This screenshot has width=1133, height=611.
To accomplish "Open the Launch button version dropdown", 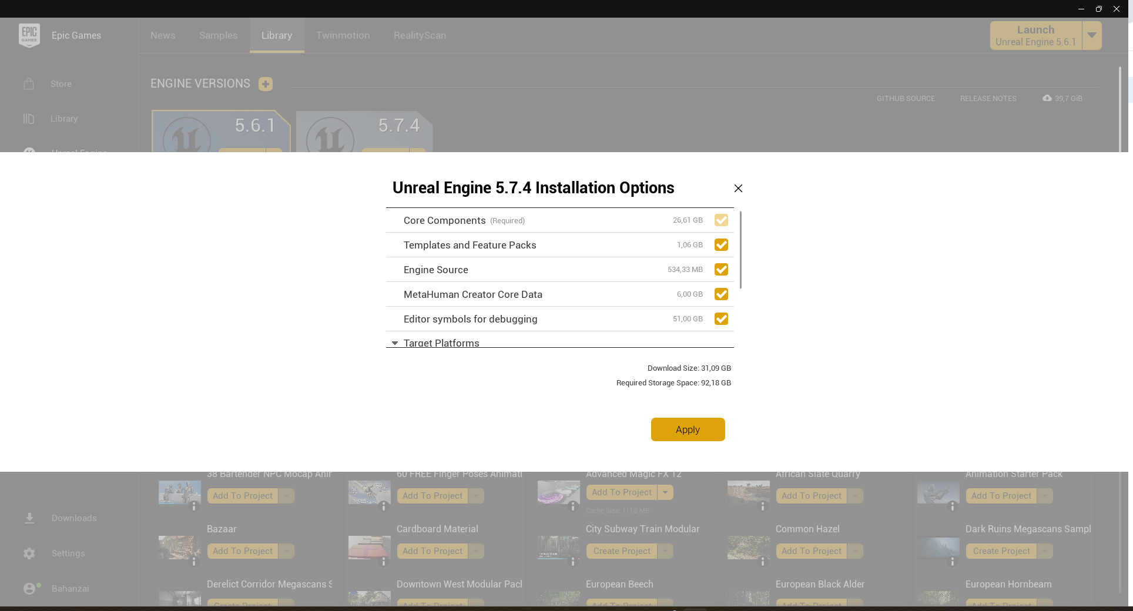I will 1092,36.
